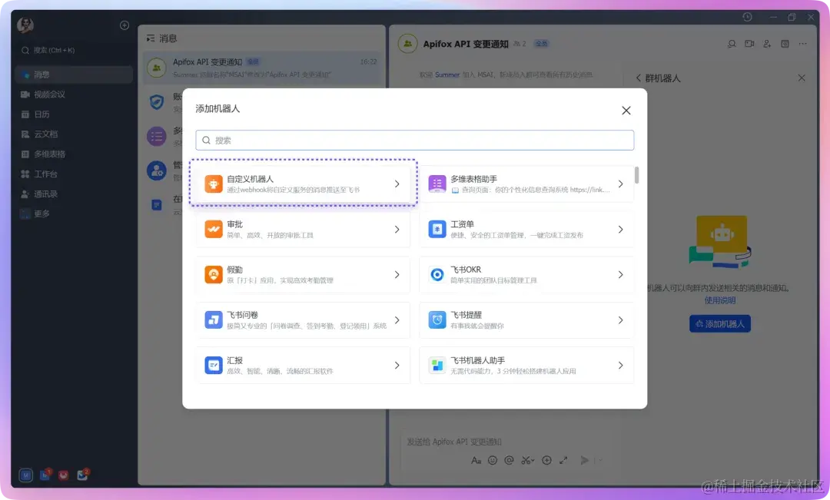Image resolution: width=830 pixels, height=500 pixels.
Task: Close the 群机器人 side panel
Action: [x=802, y=78]
